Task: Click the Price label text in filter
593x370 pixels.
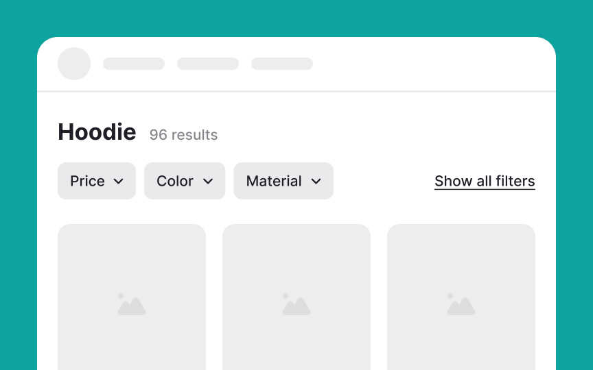Action: coord(87,181)
